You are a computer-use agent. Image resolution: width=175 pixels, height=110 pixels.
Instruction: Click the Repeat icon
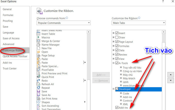tap(38, 88)
